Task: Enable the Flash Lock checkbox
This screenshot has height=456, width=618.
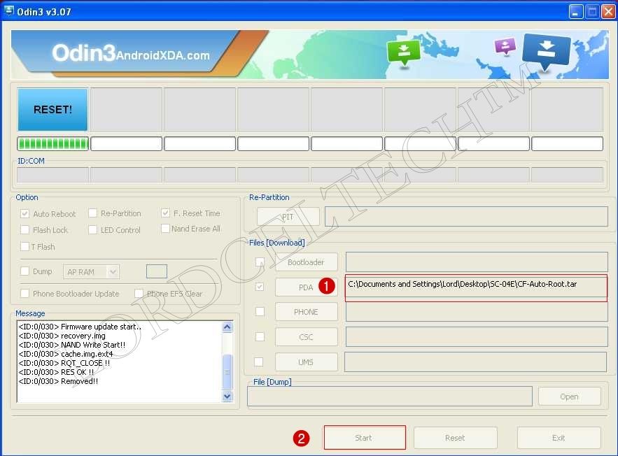Action: pyautogui.click(x=24, y=229)
